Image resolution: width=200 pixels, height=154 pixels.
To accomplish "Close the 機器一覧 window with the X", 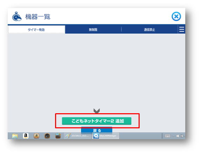I will [176, 17].
